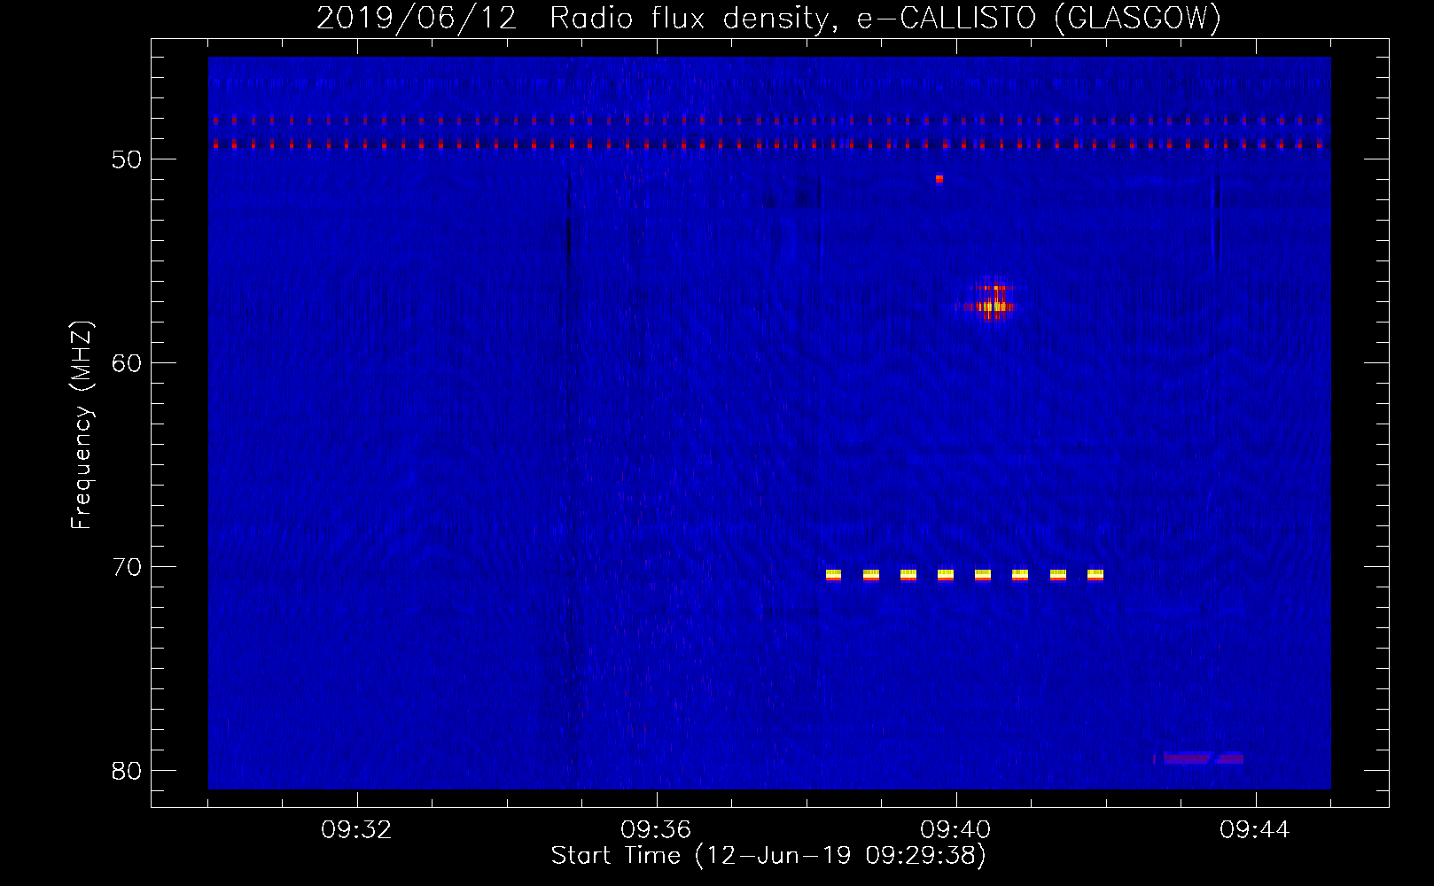Click the 09:44 time tick label
This screenshot has width=1434, height=886.
[x=1255, y=830]
